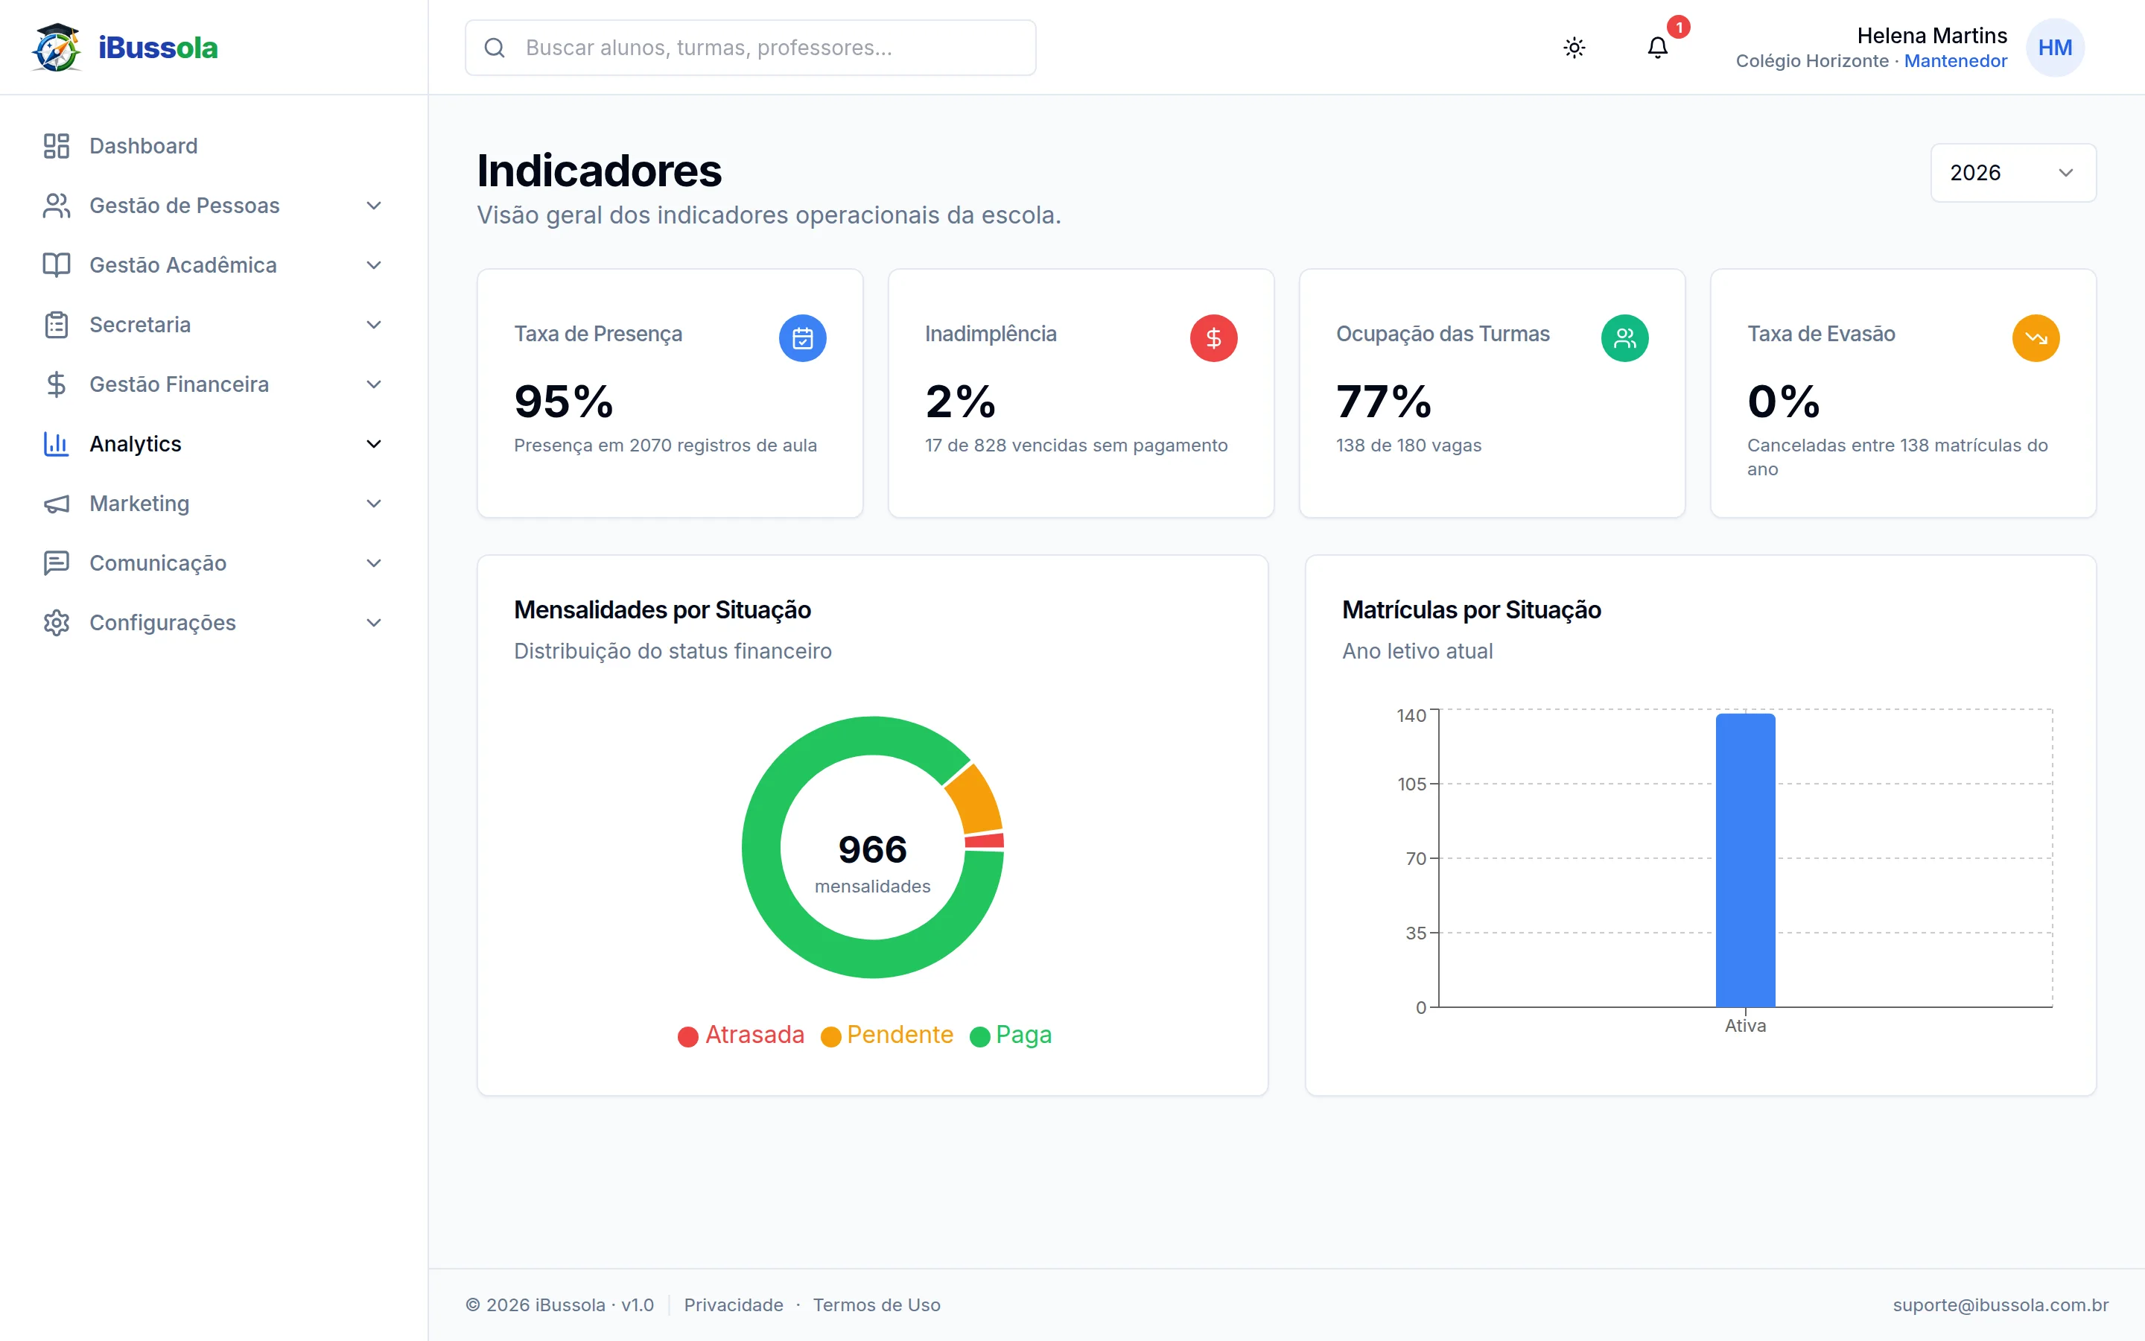Viewport: 2145px width, 1341px height.
Task: Expand the Comunicação chevron
Action: click(374, 563)
